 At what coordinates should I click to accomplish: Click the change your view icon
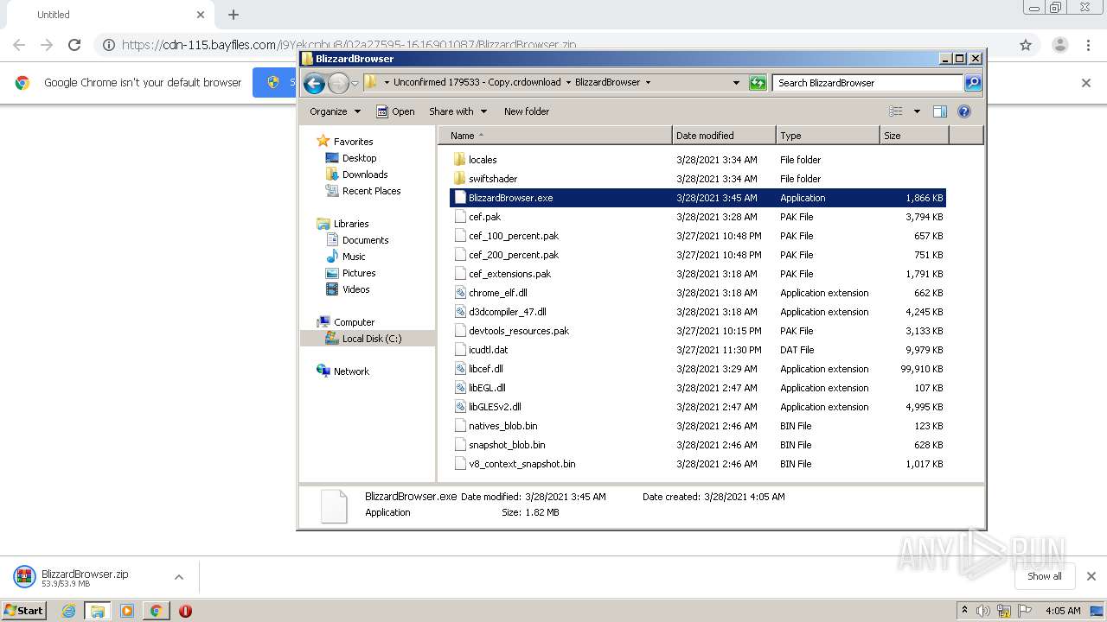(x=896, y=111)
